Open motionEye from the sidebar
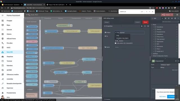180x101 pixels. [x=12, y=79]
